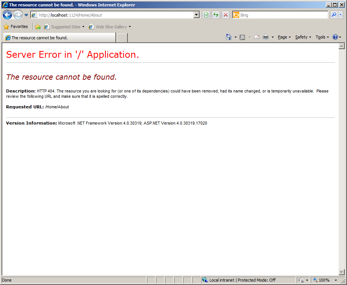Click the Internet Explorer title bar icon
The width and height of the screenshot is (347, 285).
click(x=5, y=5)
